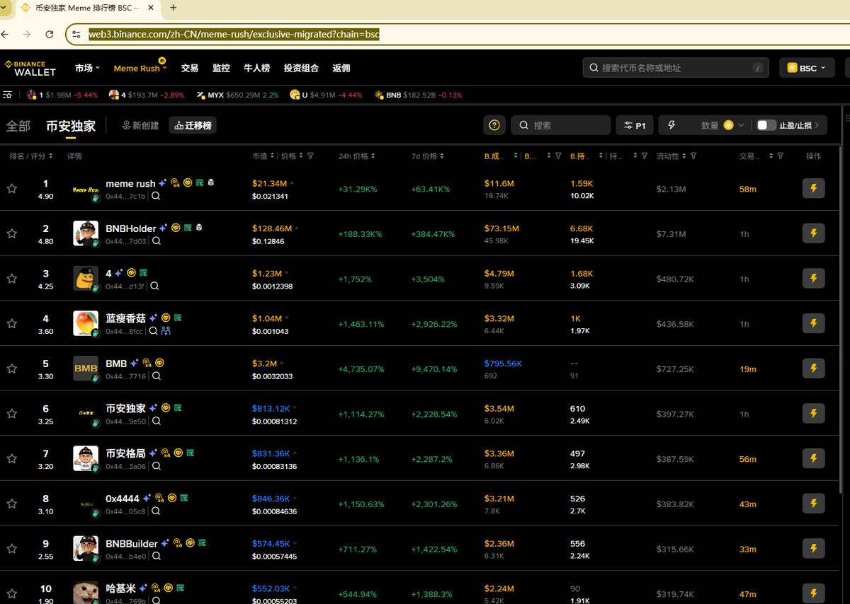Viewport: 850px width, 604px height.
Task: Click the BMB token logo
Action: (86, 368)
